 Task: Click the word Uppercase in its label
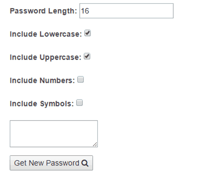61,57
